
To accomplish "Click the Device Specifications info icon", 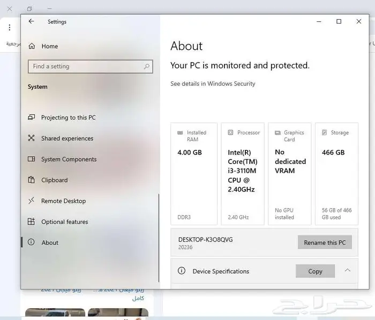I will [x=182, y=271].
